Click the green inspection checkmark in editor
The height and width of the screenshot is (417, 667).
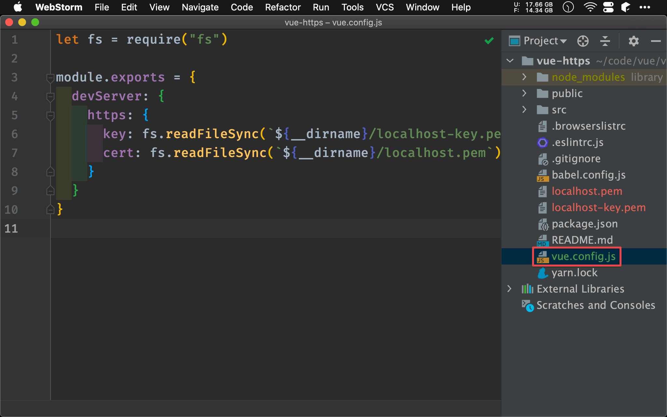click(x=489, y=41)
